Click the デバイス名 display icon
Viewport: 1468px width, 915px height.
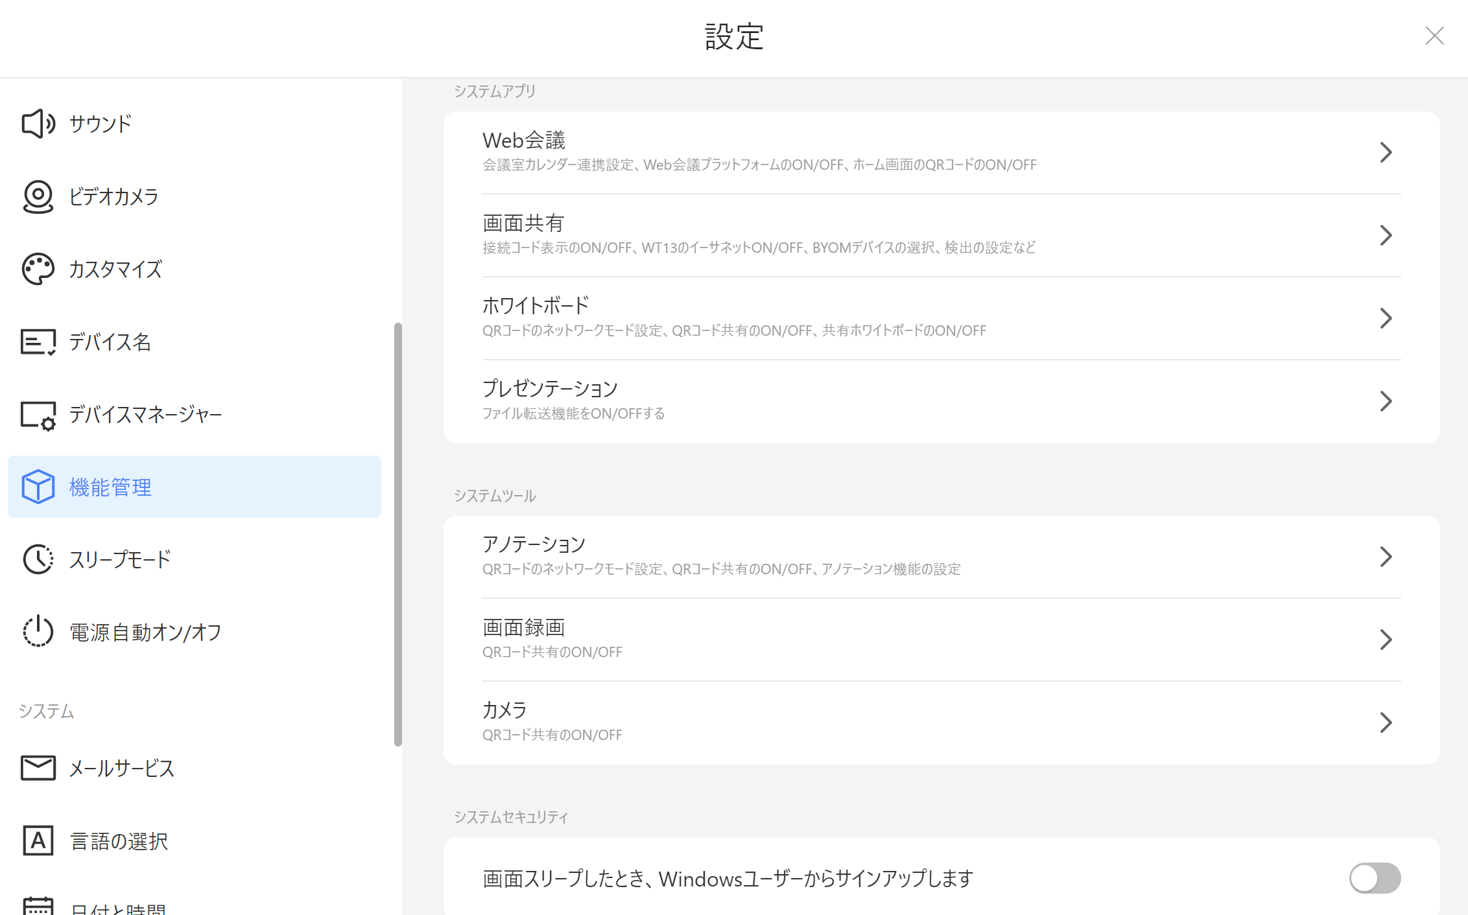click(38, 342)
